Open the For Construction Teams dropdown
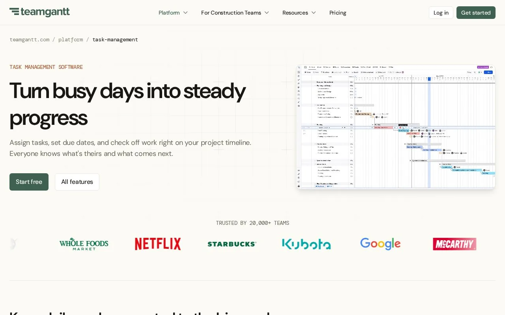The image size is (505, 315). [235, 13]
